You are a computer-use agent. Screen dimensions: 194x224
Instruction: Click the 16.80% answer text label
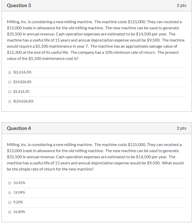tap(19, 212)
